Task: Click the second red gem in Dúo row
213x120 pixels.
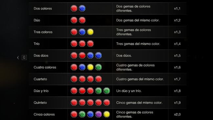Action: click(x=82, y=20)
